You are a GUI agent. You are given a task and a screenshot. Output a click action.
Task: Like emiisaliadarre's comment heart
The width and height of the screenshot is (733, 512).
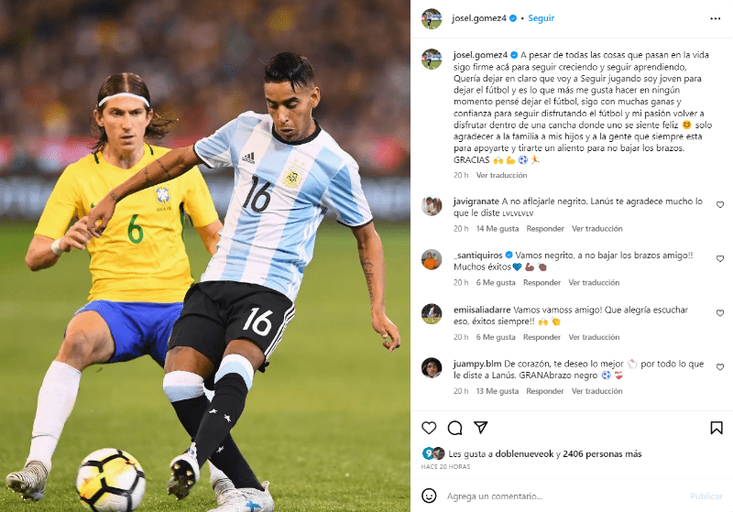coord(720,313)
